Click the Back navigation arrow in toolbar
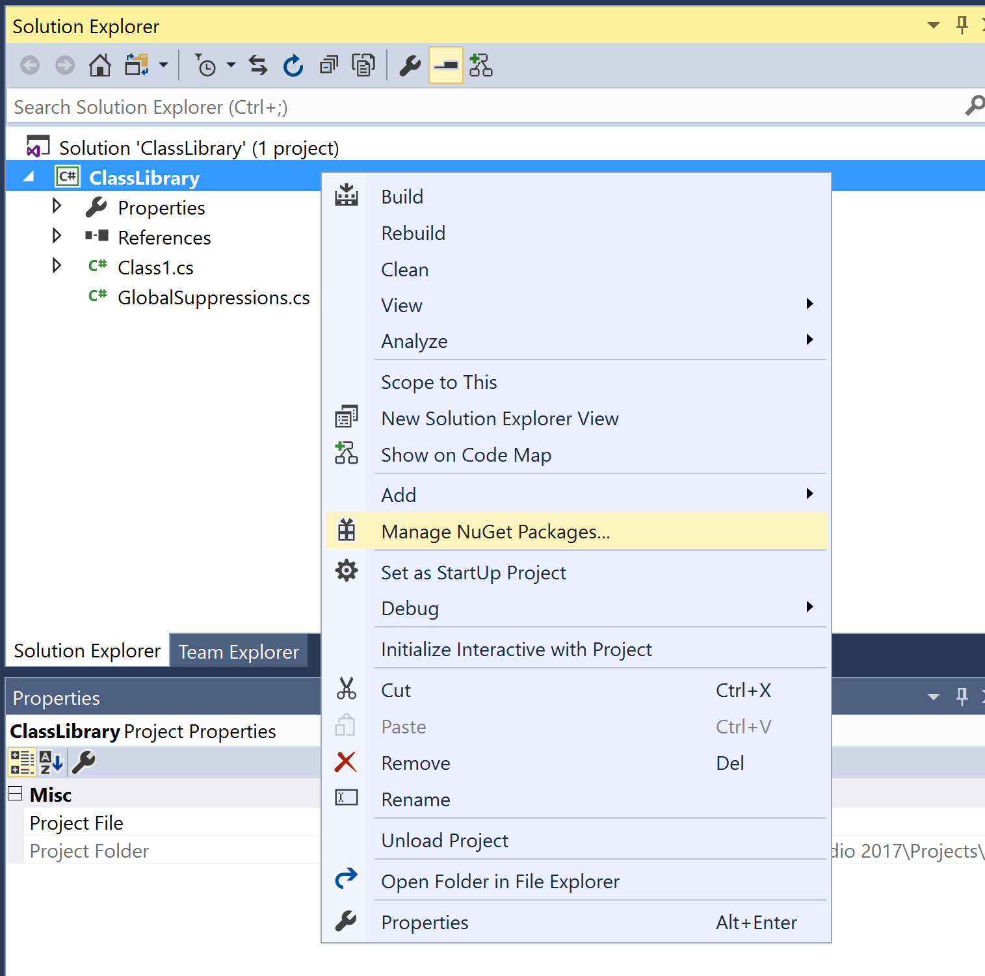 tap(30, 66)
